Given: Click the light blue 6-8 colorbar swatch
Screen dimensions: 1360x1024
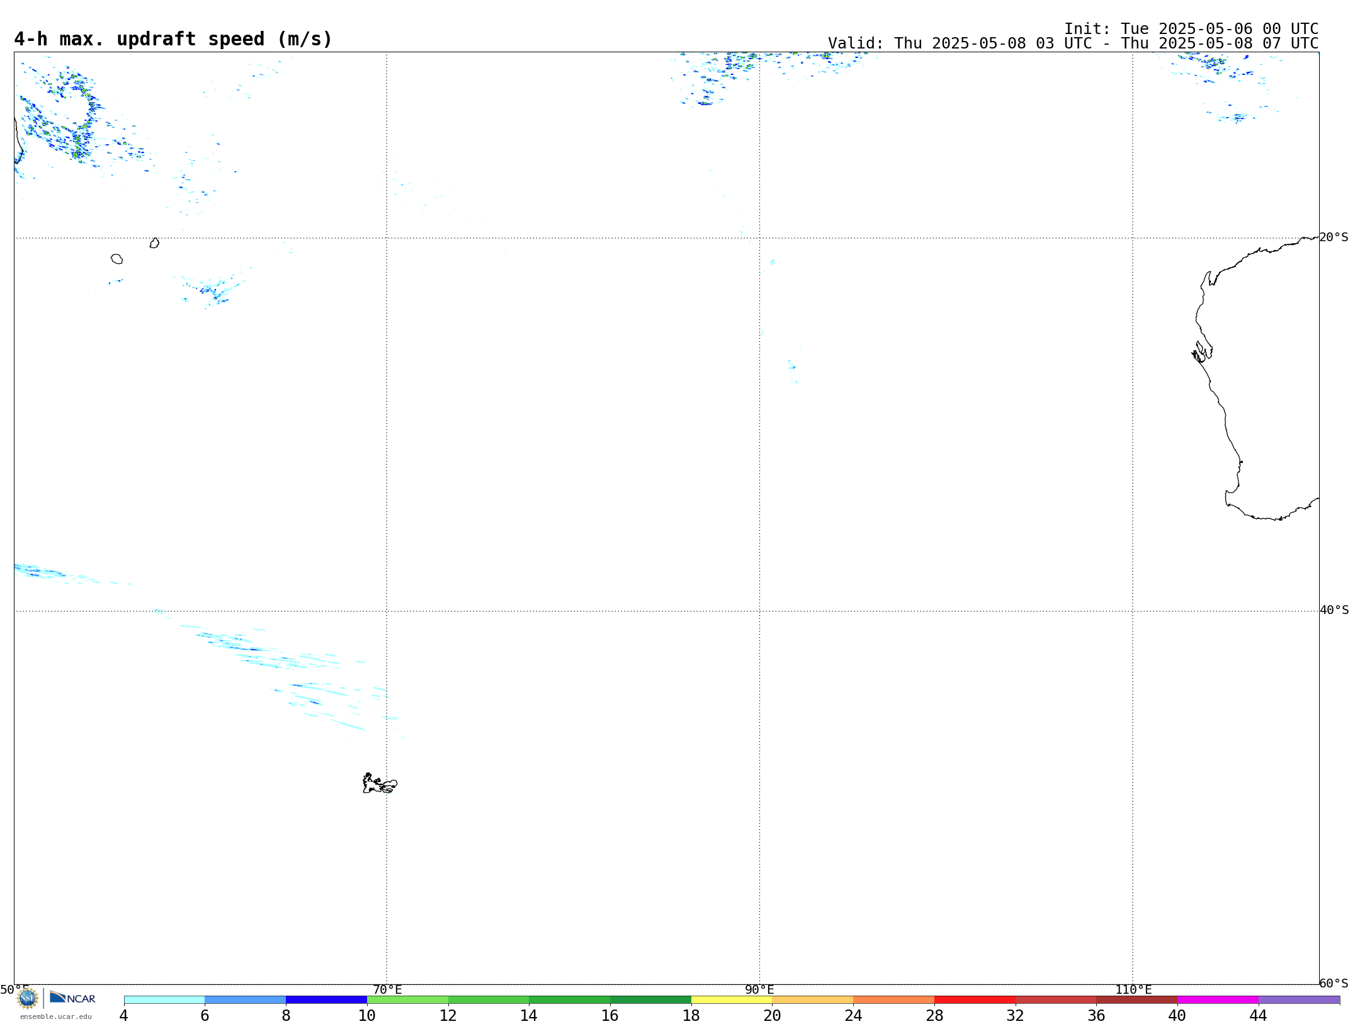Looking at the screenshot, I should [x=246, y=999].
